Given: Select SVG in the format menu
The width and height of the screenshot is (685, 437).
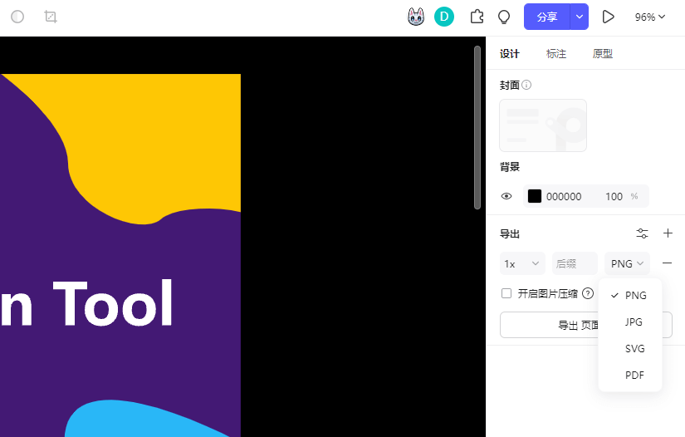Looking at the screenshot, I should tap(630, 349).
